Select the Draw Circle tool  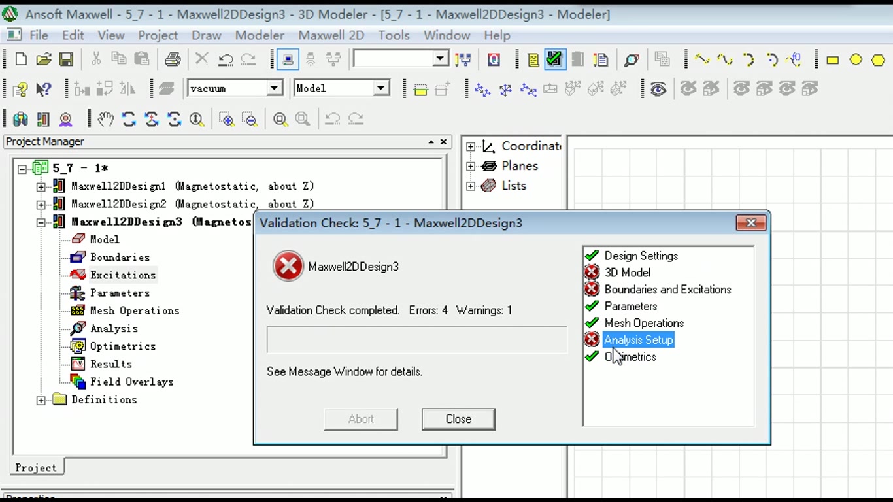pos(855,60)
